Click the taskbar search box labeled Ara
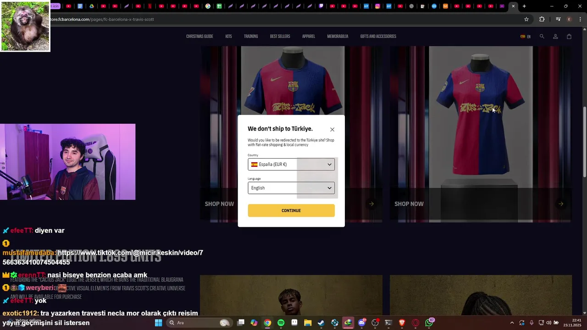Viewport: 587px width, 330px height. pyautogui.click(x=199, y=323)
